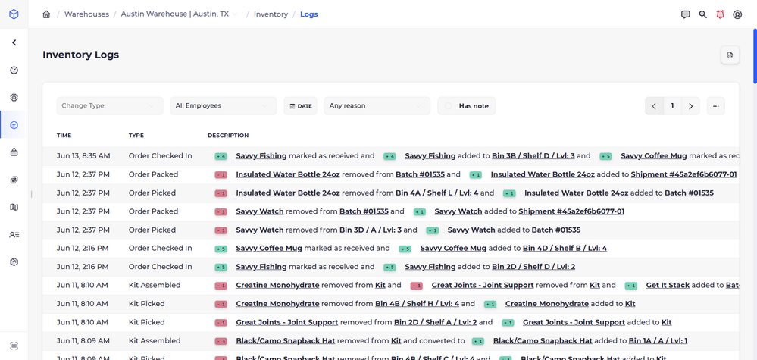The image size is (757, 360).
Task: Open the Change Type dropdown
Action: 110,105
